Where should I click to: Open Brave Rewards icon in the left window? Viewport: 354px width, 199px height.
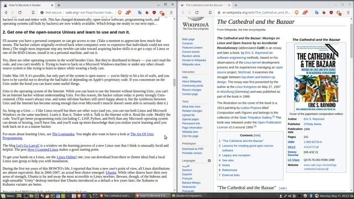click(128, 12)
